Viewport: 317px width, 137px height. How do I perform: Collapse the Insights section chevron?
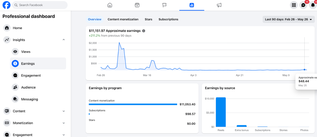(64, 40)
